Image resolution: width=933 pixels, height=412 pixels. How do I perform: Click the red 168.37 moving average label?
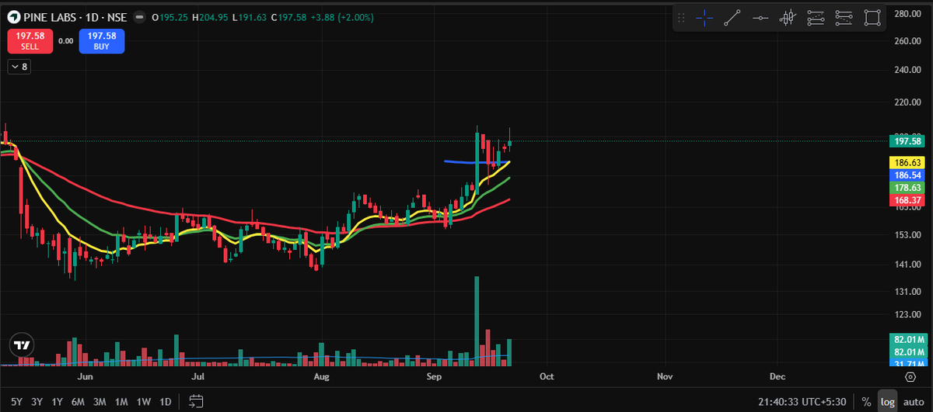pos(906,200)
